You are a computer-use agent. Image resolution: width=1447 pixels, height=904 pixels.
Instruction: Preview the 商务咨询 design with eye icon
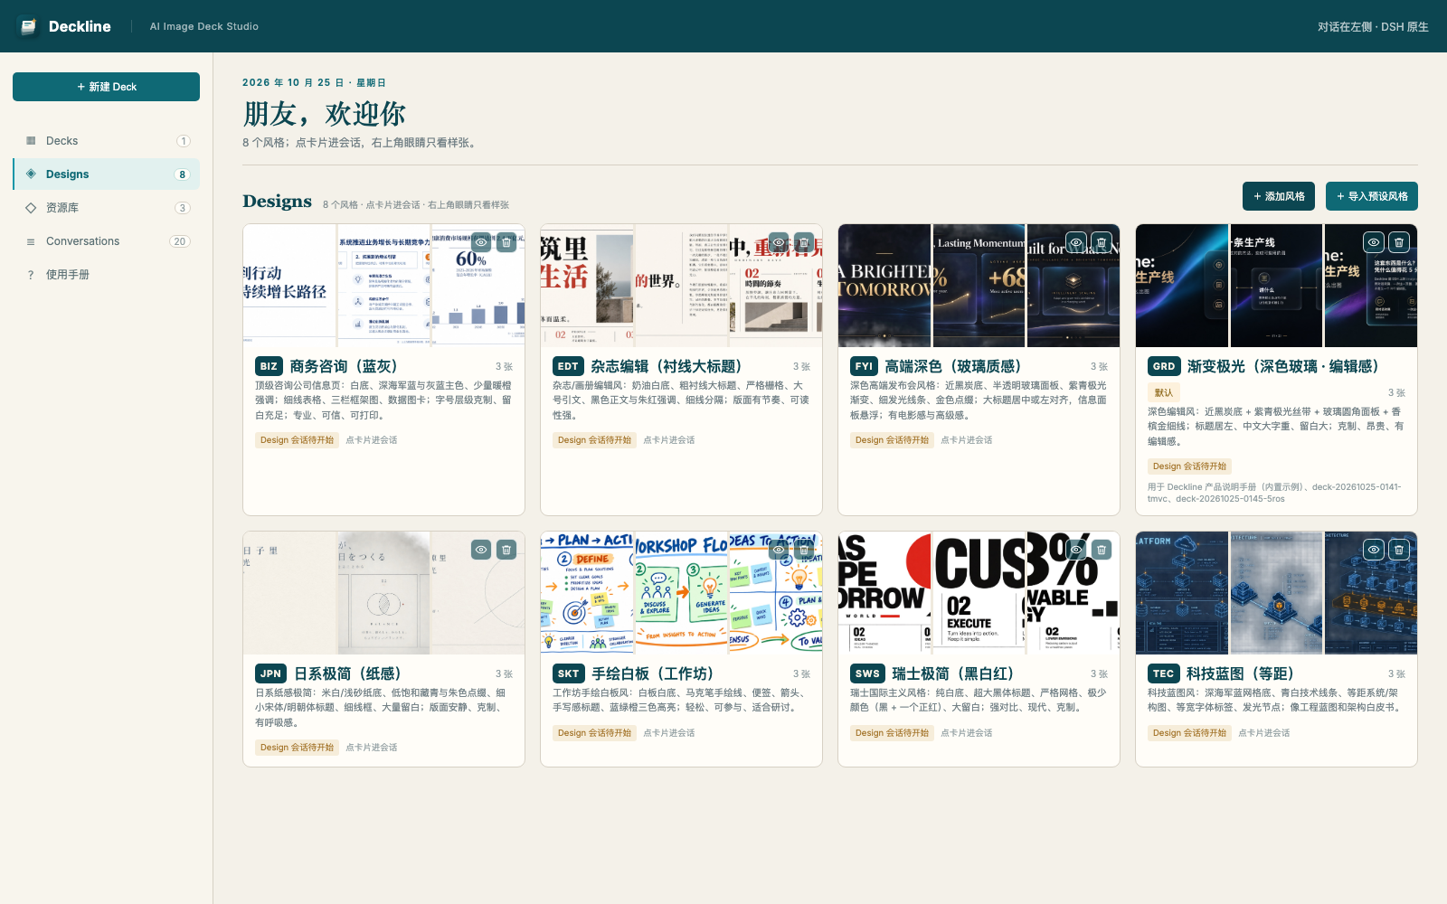coord(481,242)
